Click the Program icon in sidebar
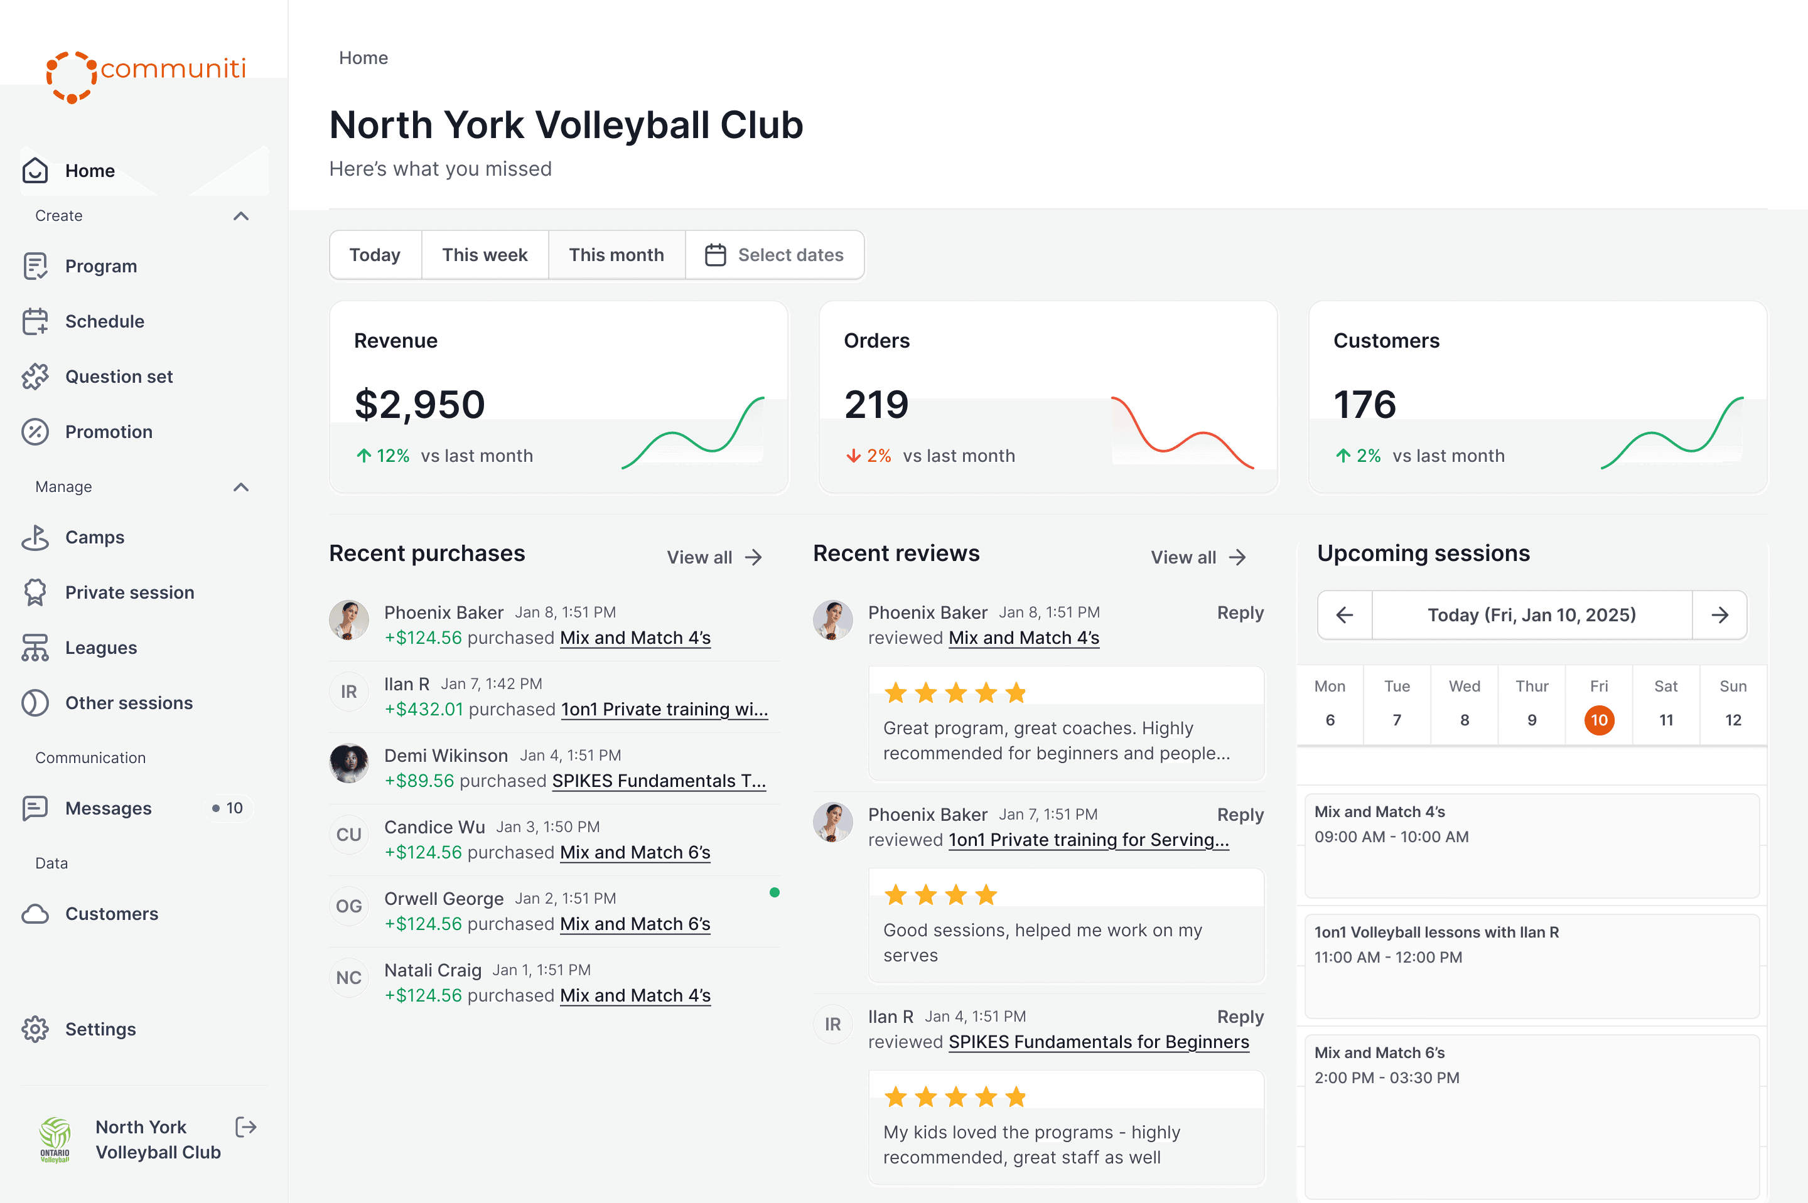This screenshot has height=1203, width=1808. (35, 266)
